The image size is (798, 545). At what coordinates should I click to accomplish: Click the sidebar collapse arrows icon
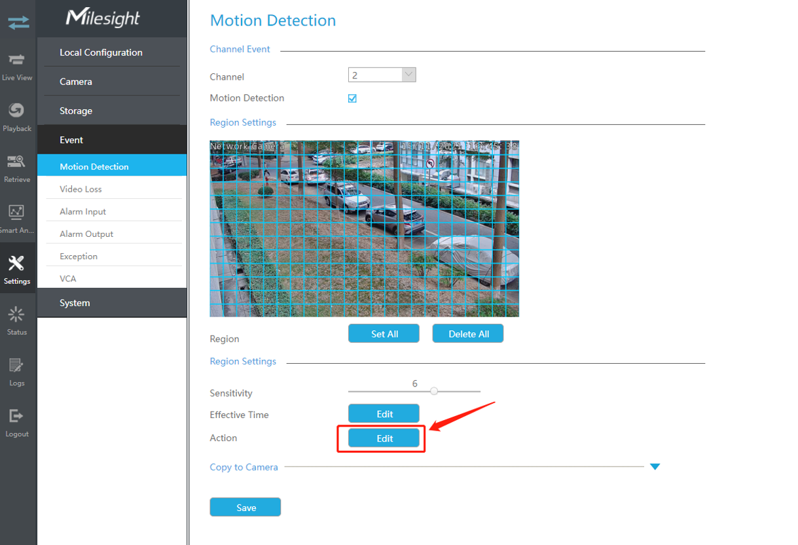point(18,23)
